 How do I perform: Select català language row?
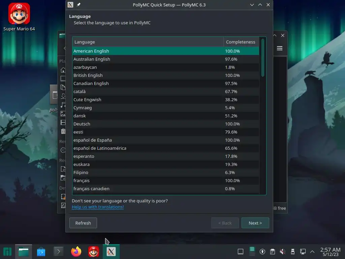[166, 91]
